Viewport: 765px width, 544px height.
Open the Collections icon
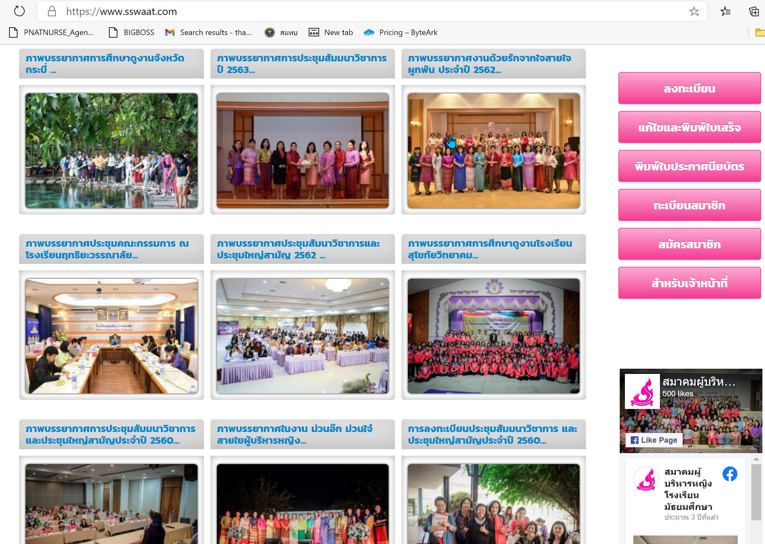coord(754,11)
